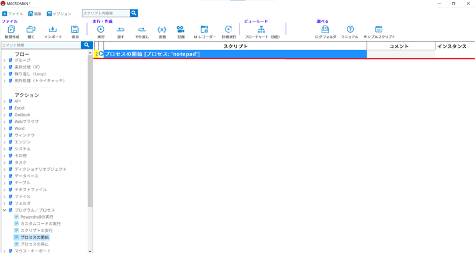Click the コマンド検索 search field
Viewport: 475px width, 253px height.
[x=41, y=45]
